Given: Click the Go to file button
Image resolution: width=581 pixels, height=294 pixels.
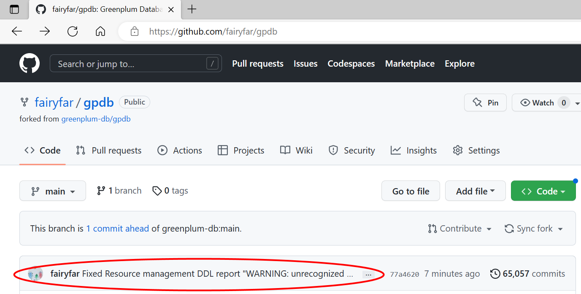Looking at the screenshot, I should [x=411, y=191].
